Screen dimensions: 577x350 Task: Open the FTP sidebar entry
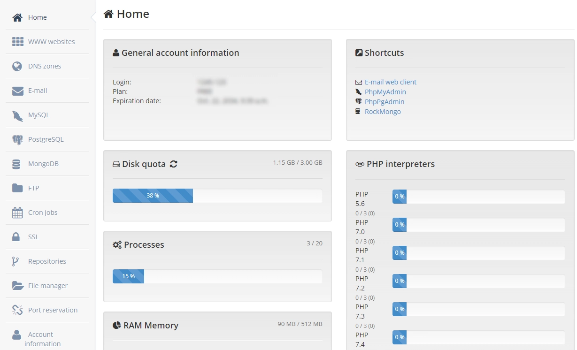(34, 188)
